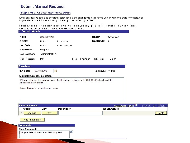Click the Upload column header

tap(27, 109)
